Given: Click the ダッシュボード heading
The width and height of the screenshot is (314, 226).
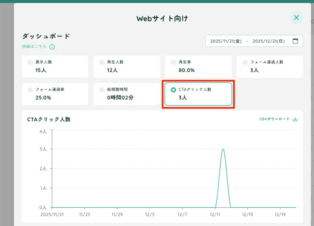Looking at the screenshot, I should tap(46, 36).
